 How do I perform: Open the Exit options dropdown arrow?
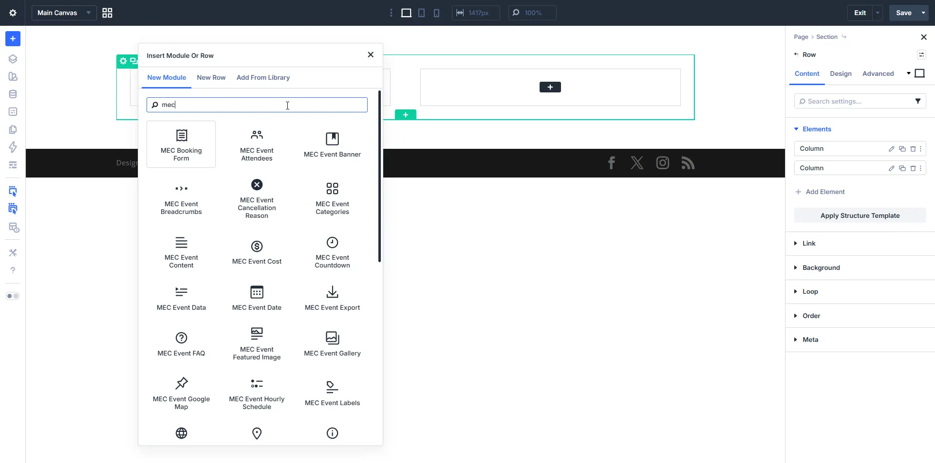click(x=878, y=13)
